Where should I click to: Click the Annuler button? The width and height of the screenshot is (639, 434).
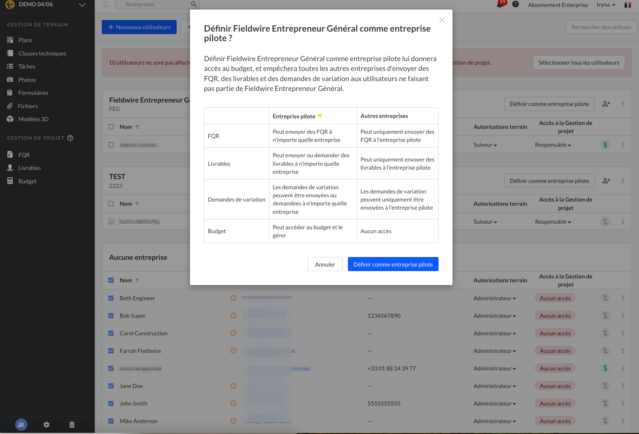coord(325,264)
